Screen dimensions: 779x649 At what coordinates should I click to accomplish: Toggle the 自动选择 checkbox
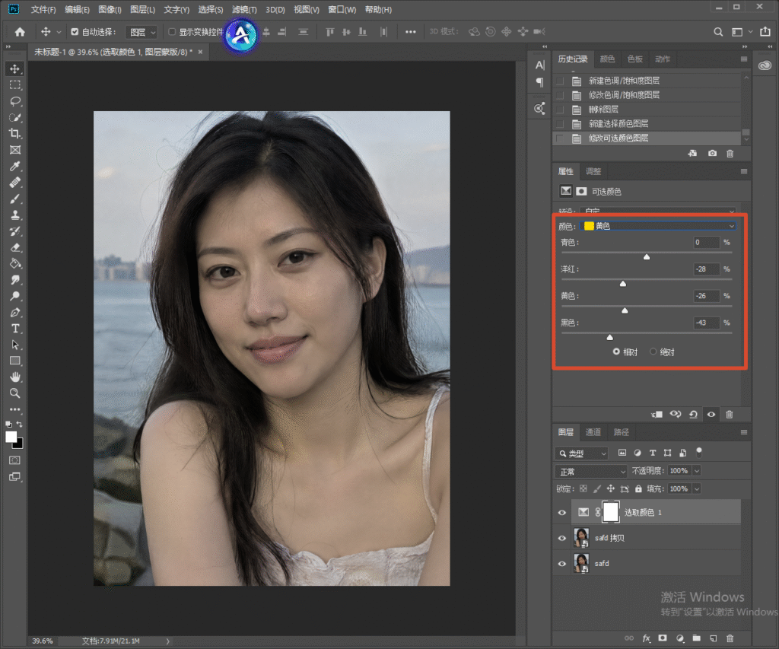coord(75,32)
